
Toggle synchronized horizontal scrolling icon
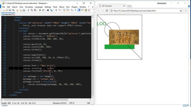point(67,10)
